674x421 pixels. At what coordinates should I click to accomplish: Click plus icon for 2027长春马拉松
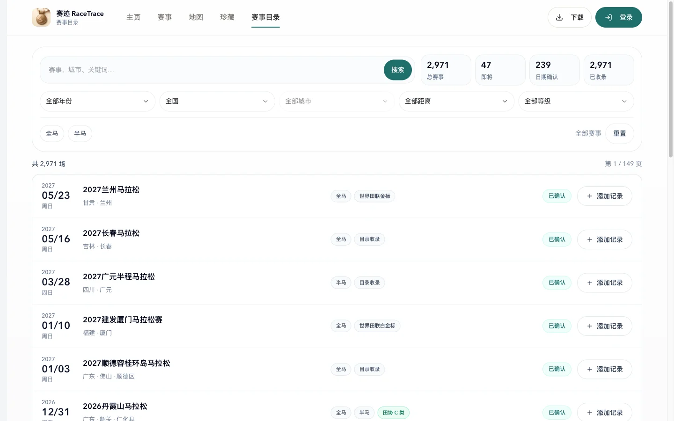pyautogui.click(x=590, y=240)
